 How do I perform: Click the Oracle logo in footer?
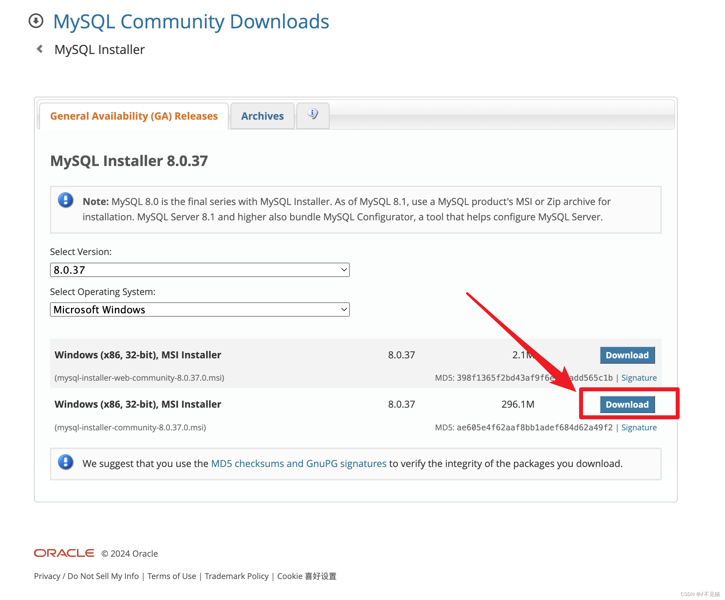click(64, 553)
